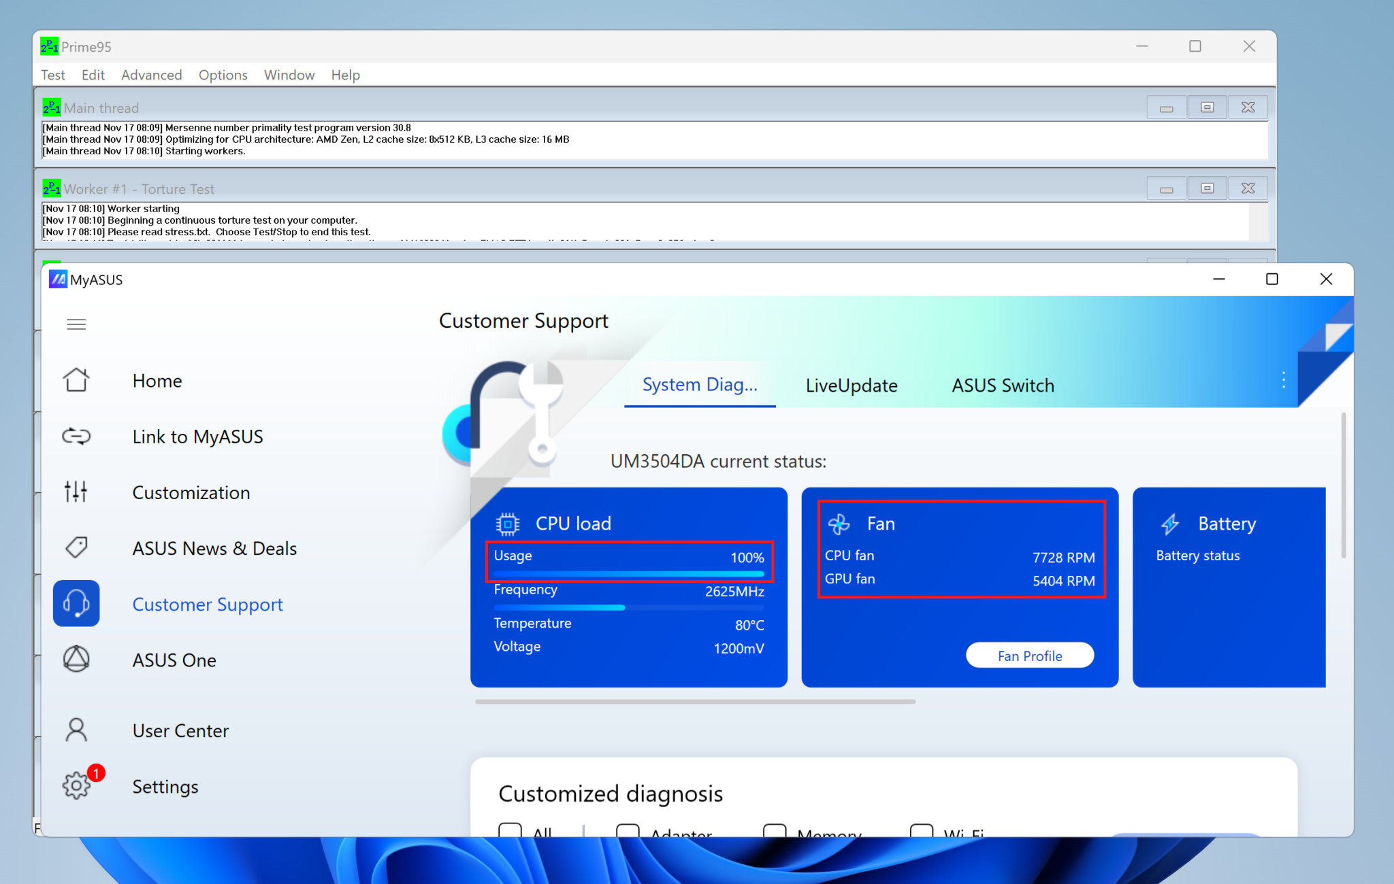Click the Fan Profile button
Screen dimensions: 1394x884
tap(1029, 656)
